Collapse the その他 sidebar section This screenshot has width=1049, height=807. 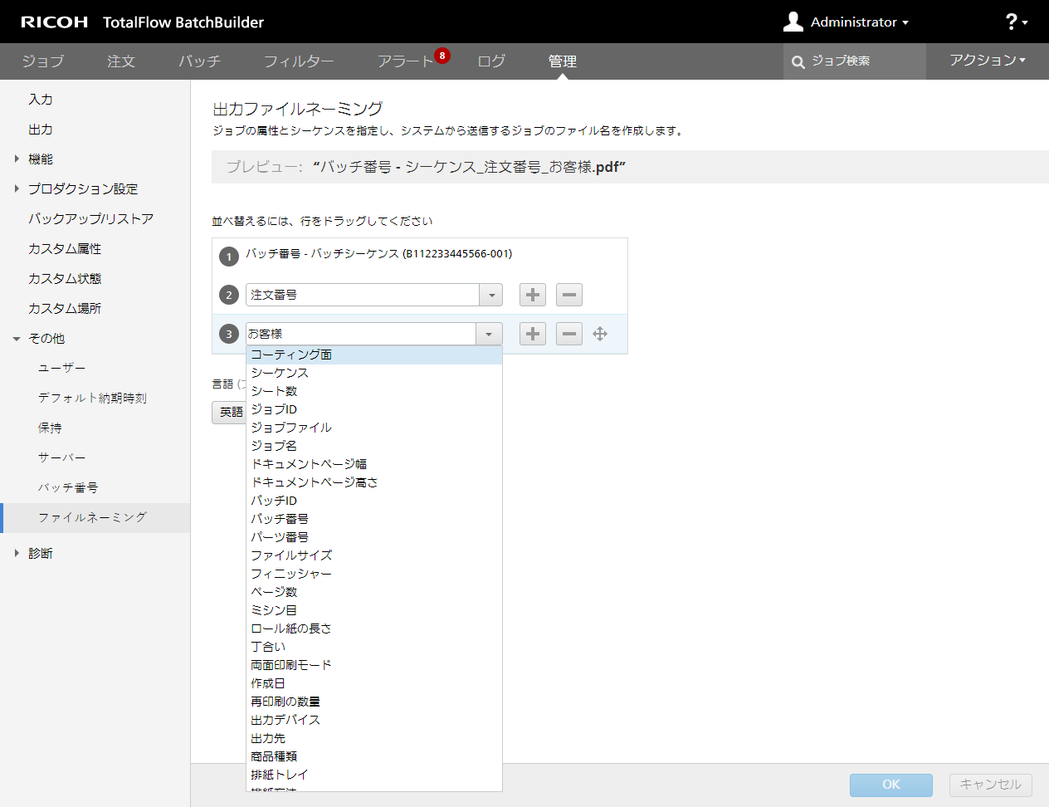[17, 339]
